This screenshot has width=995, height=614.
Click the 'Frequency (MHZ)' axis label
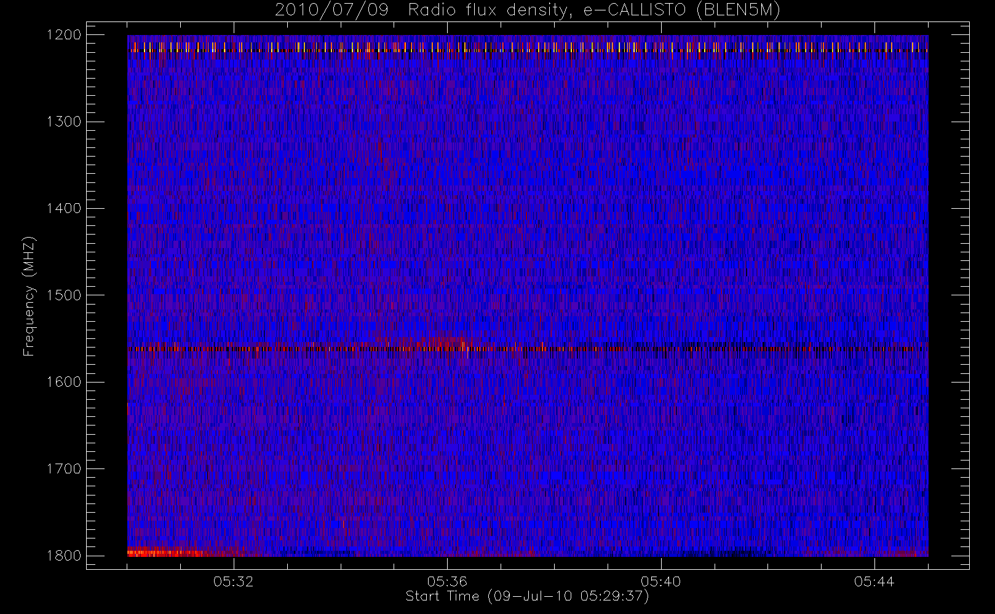point(29,296)
